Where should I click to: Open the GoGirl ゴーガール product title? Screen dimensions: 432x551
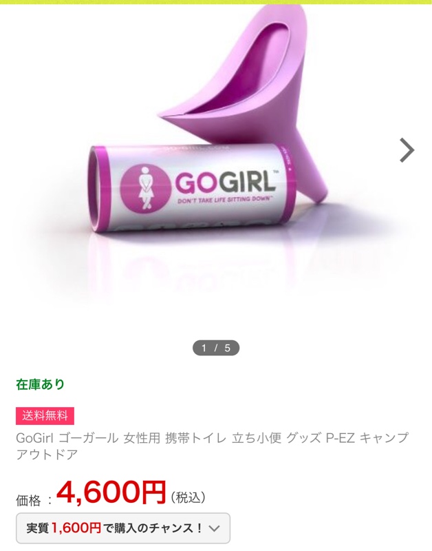pyautogui.click(x=213, y=446)
